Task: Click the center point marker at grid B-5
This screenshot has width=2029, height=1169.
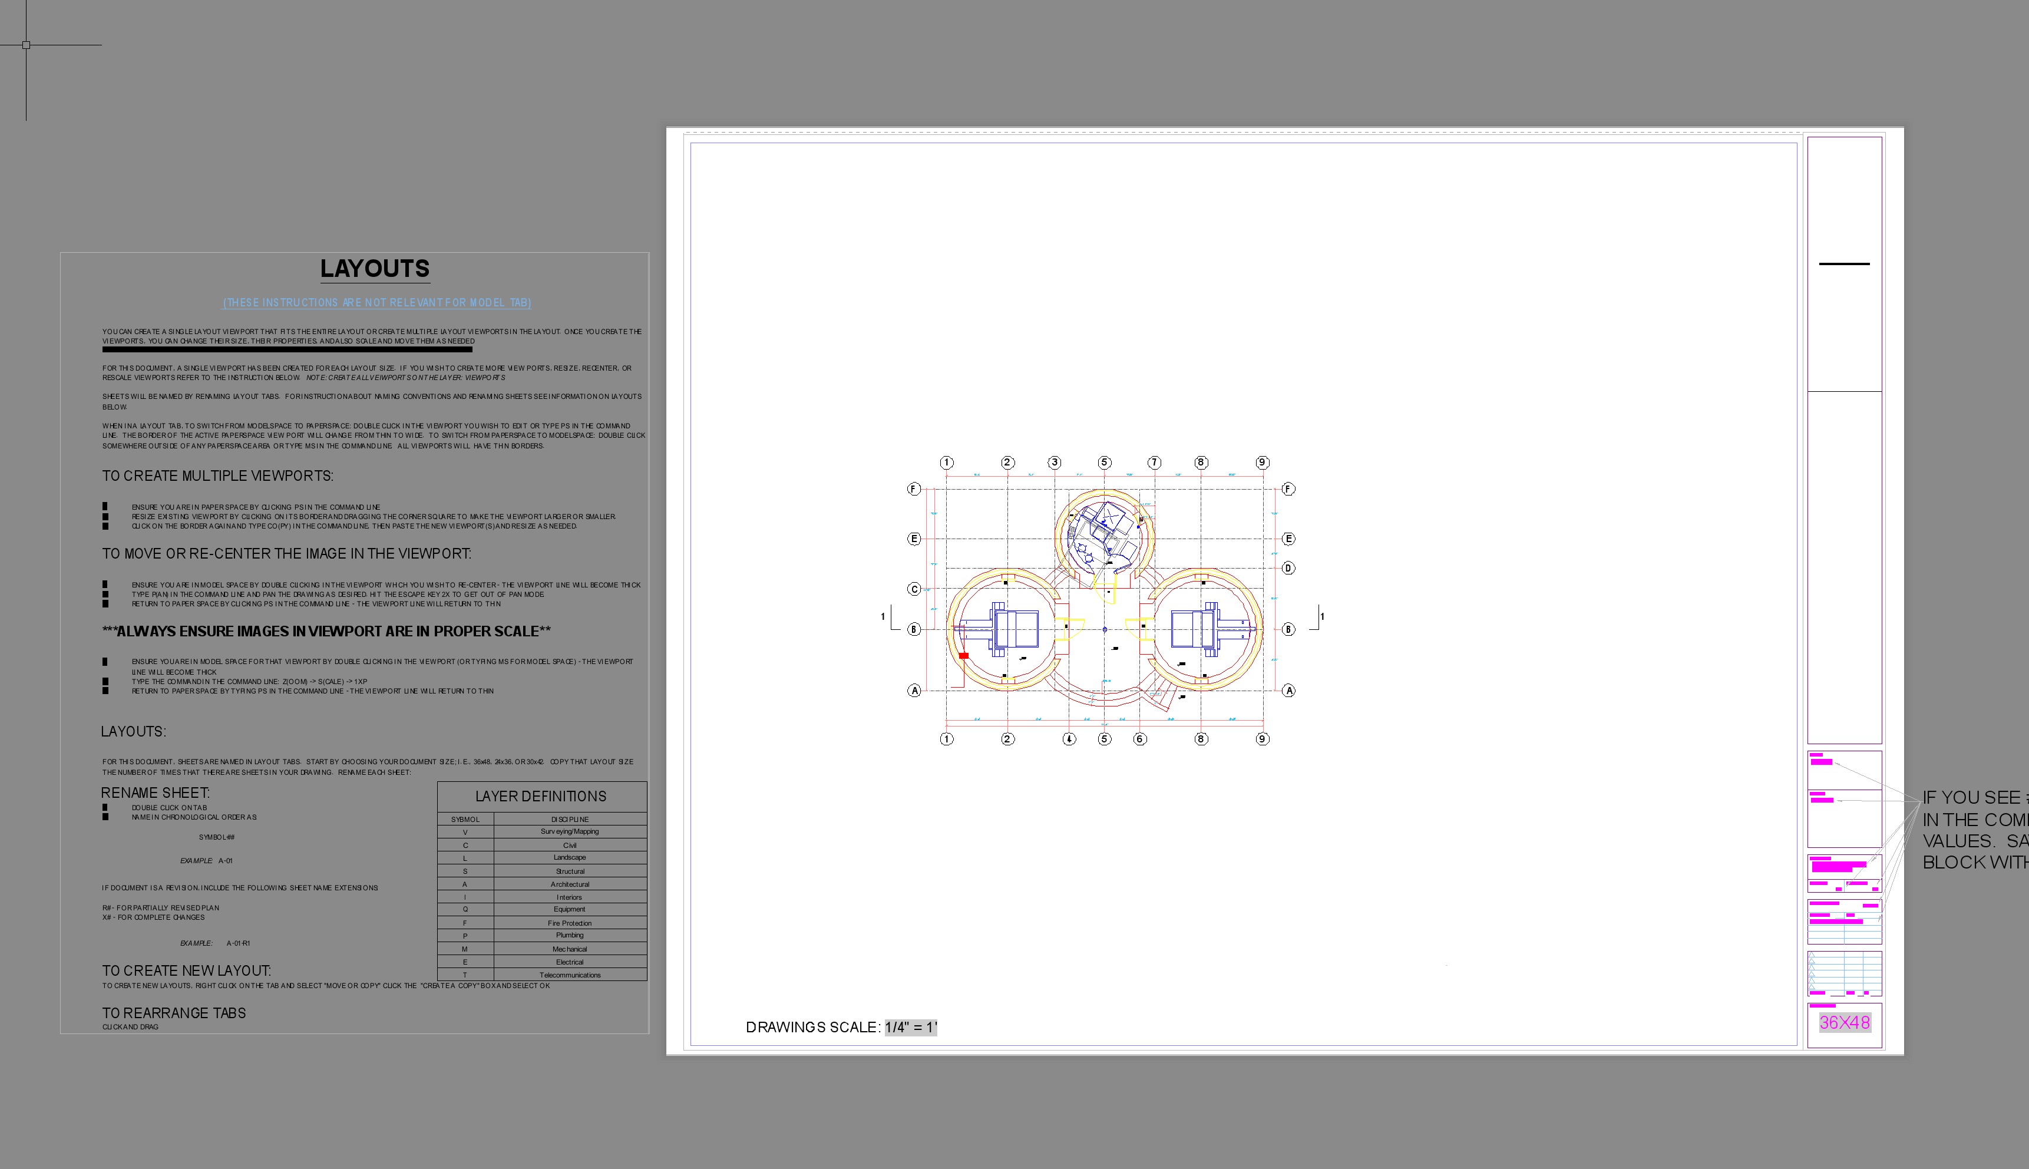Action: pyautogui.click(x=1105, y=629)
